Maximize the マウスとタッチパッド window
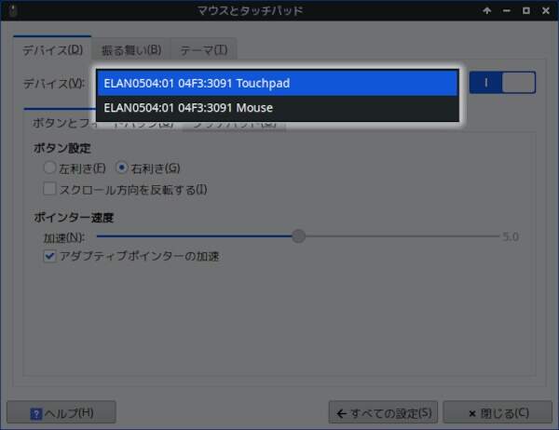 click(526, 10)
